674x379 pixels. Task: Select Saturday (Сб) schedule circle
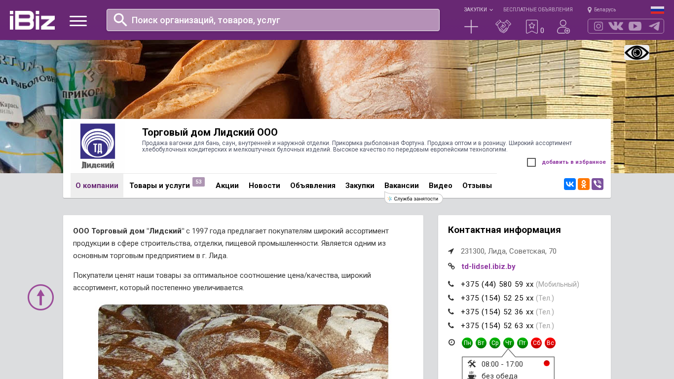tap(536, 343)
